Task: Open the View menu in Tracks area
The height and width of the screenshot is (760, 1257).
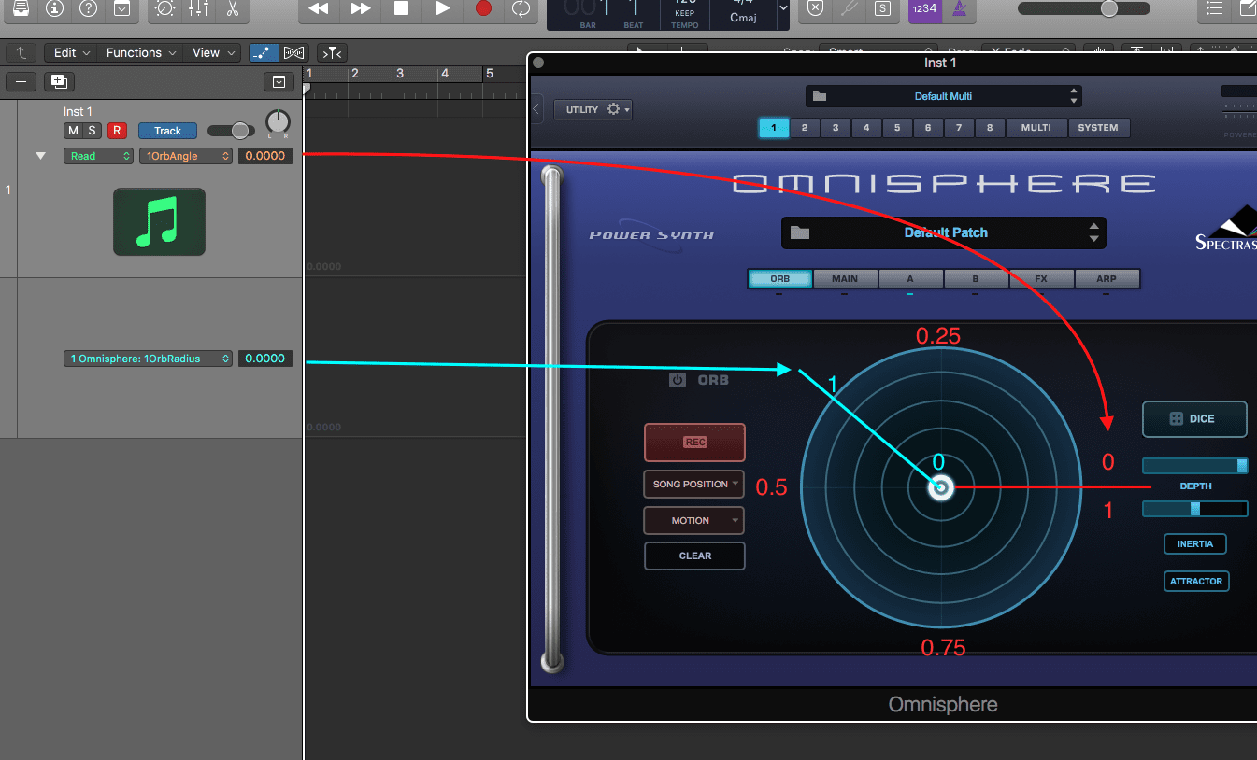Action: click(211, 53)
